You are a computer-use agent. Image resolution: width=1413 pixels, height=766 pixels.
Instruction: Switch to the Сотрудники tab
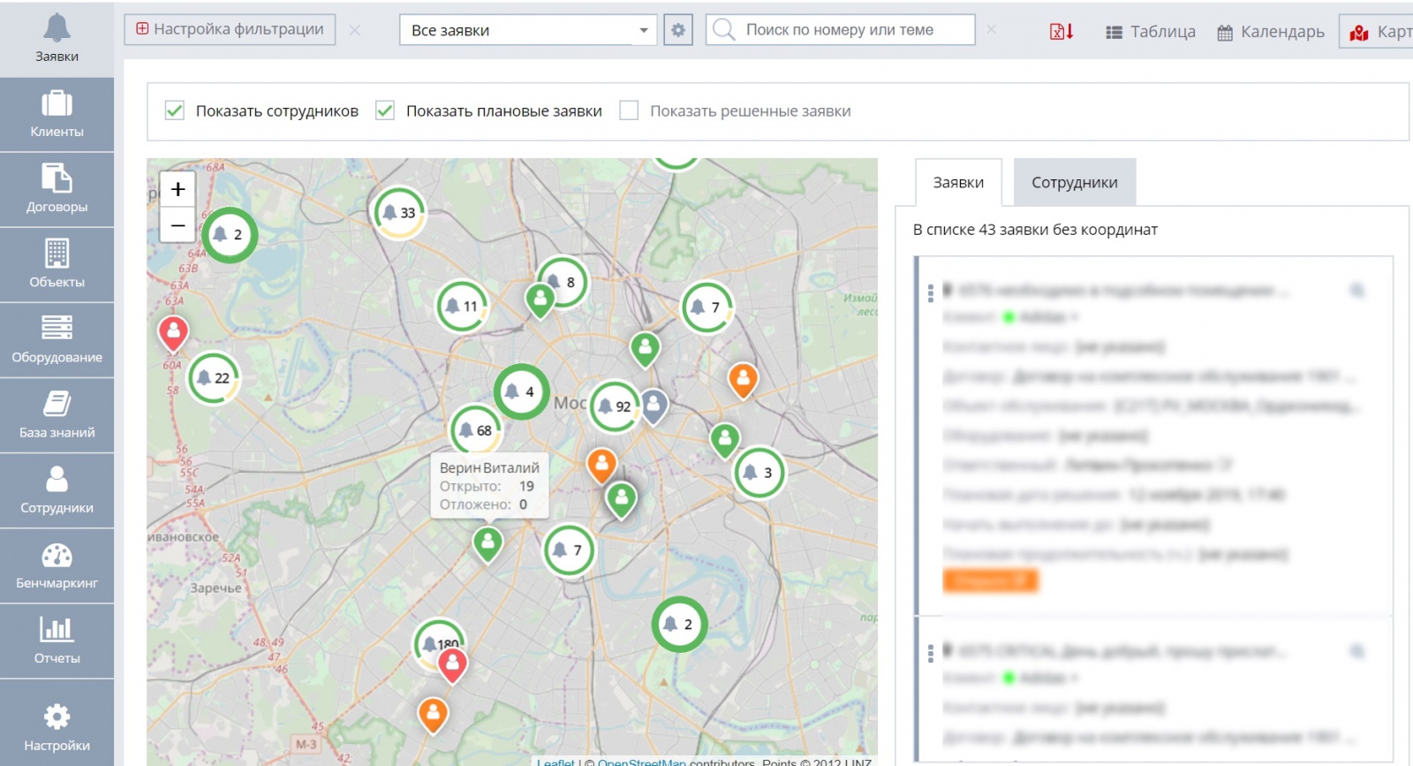(x=1074, y=183)
